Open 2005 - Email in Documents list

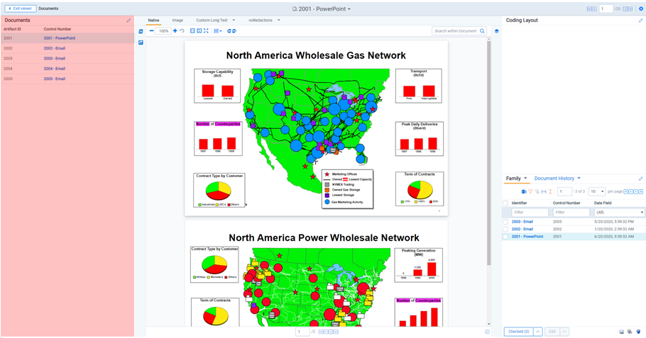tap(55, 79)
